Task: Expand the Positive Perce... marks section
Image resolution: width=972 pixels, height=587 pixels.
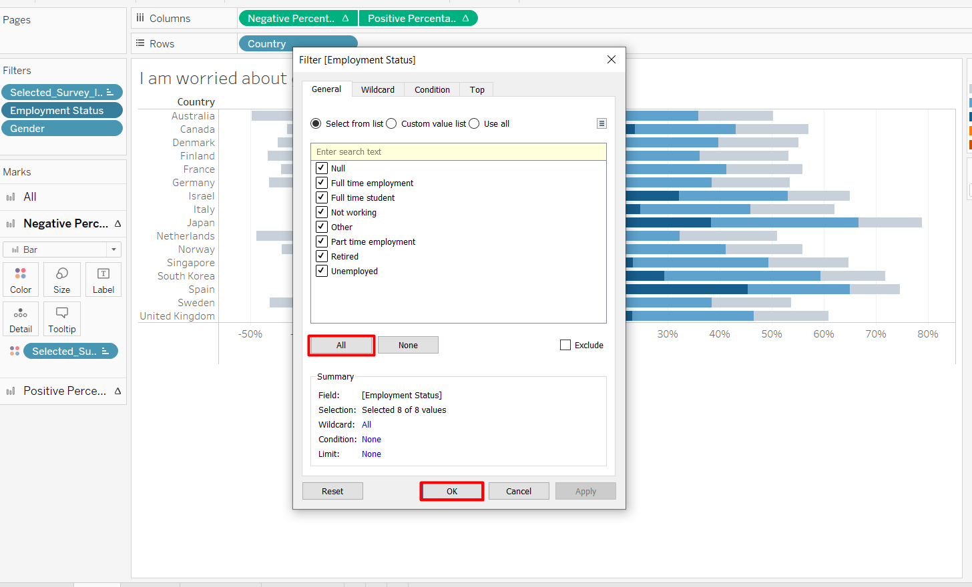Action: pyautogui.click(x=65, y=391)
